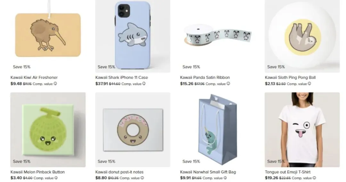Open the Kawaii Shark iPhone 11 Case title
The height and width of the screenshot is (182, 346).
coord(122,77)
